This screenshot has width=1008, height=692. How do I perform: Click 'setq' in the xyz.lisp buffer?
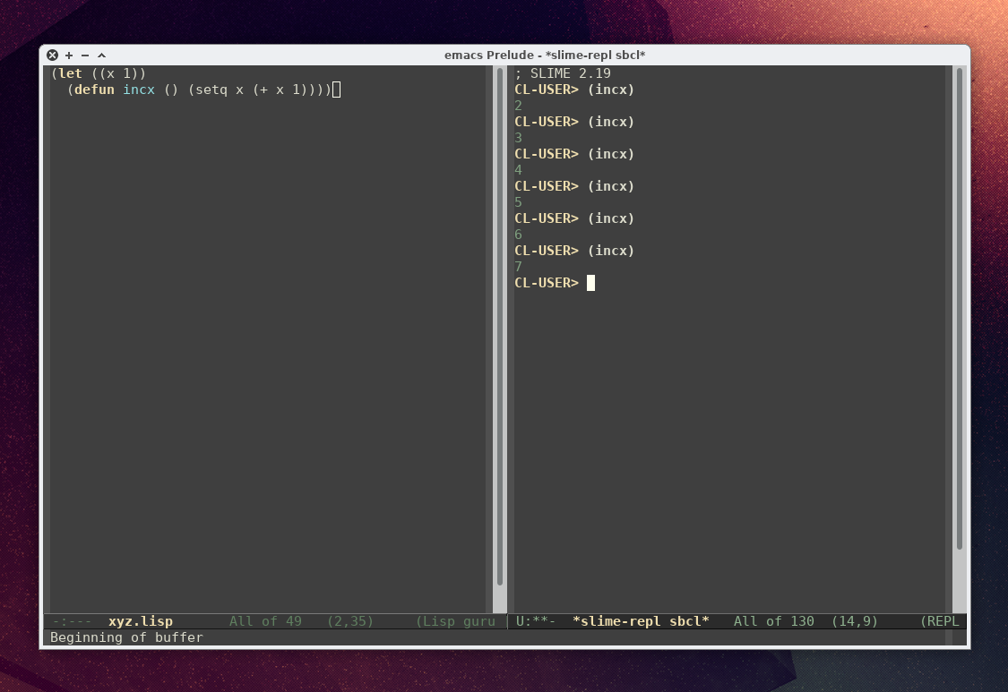[x=211, y=90]
